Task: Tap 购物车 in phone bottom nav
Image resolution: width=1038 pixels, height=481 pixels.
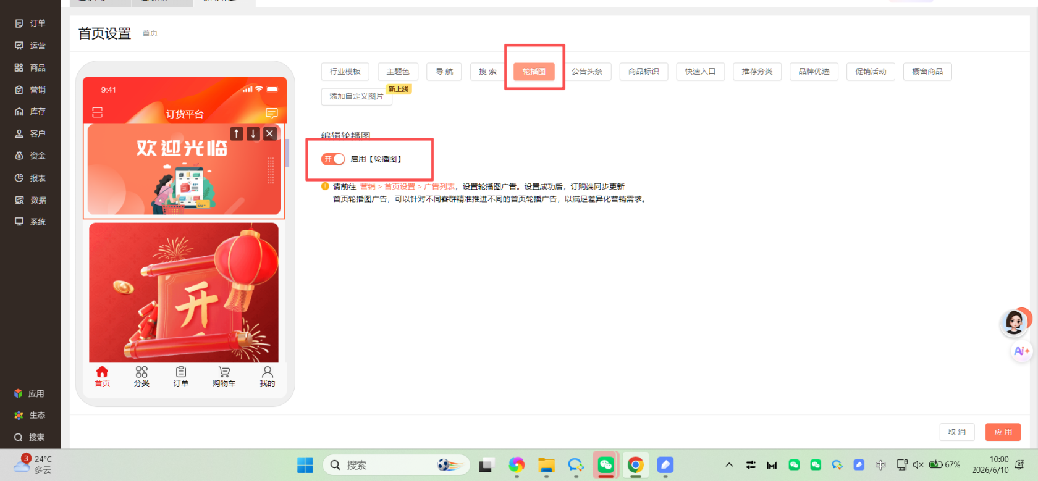Action: 224,376
